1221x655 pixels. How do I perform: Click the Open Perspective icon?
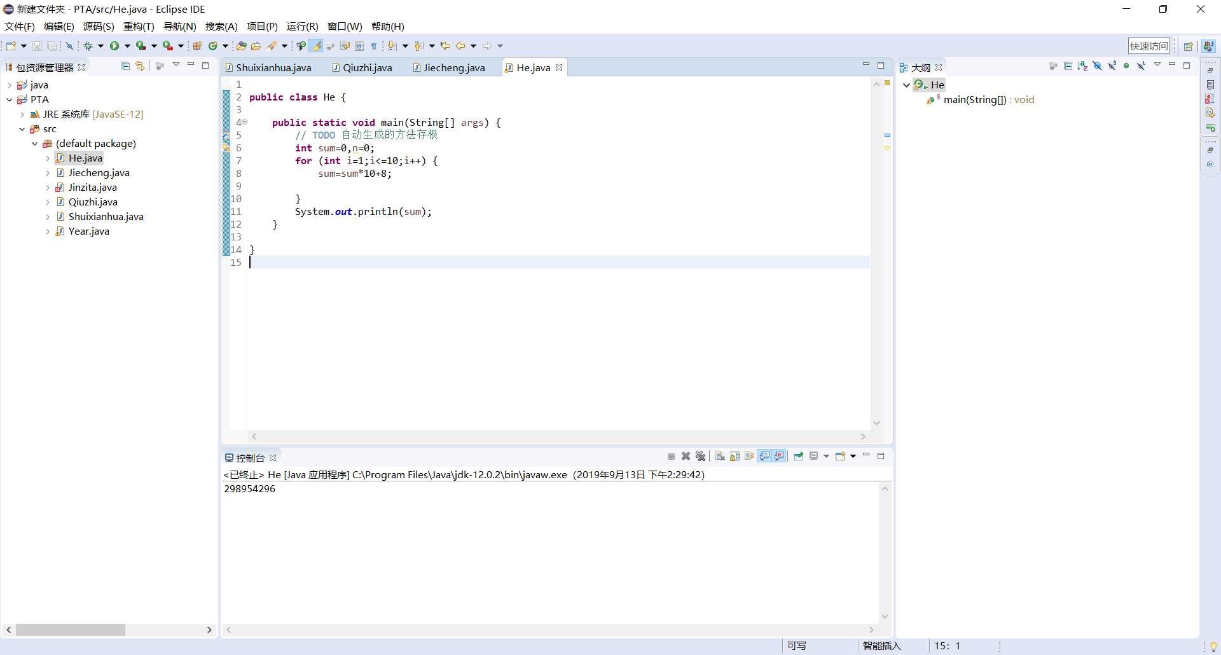point(1188,46)
